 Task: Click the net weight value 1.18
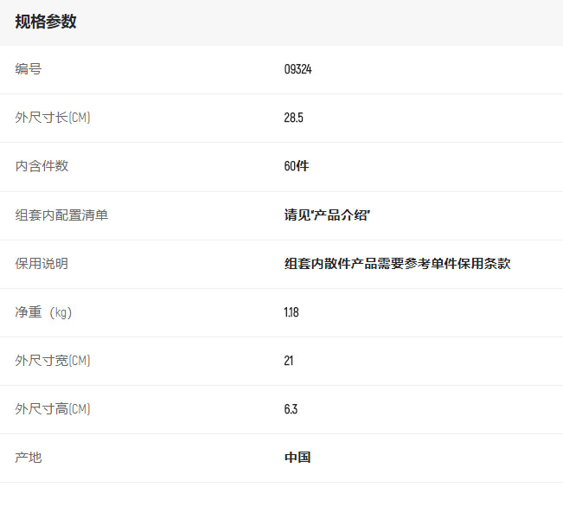pos(291,312)
